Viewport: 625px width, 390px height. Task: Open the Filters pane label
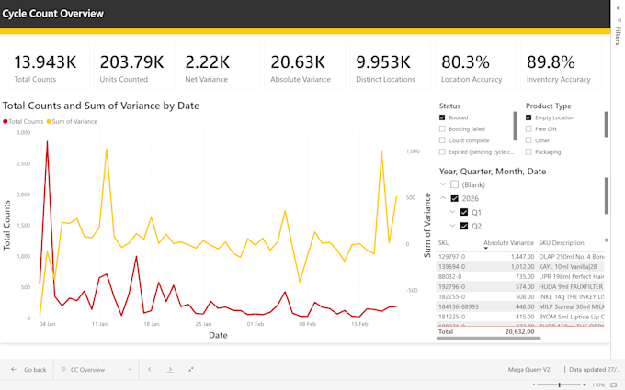point(619,36)
